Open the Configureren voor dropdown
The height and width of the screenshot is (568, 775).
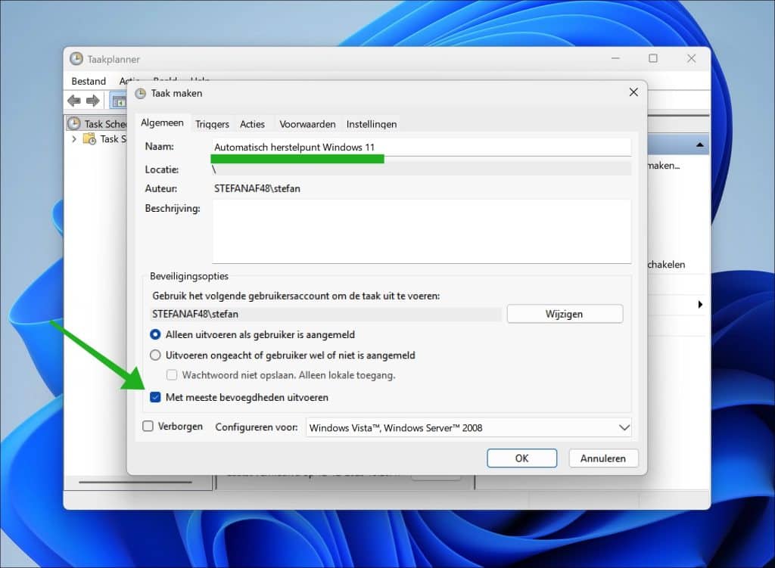click(x=625, y=427)
